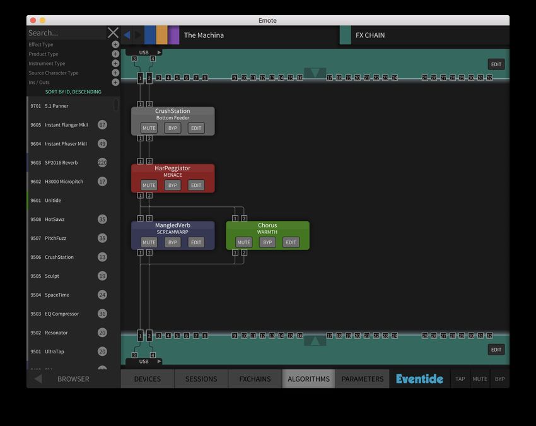
Task: Toggle the global BYP in the bottom bar
Action: click(x=500, y=379)
